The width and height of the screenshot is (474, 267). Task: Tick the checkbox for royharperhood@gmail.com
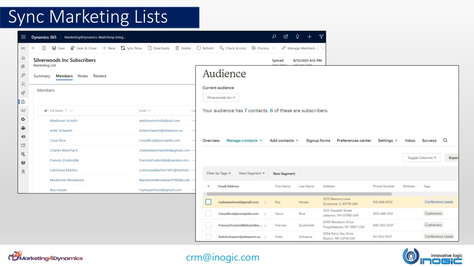(x=208, y=202)
